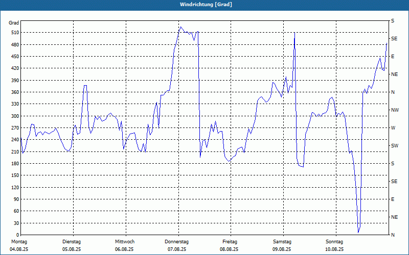The width and height of the screenshot is (409, 255).
Task: Select the 120 y-axis value
Action: point(15,188)
